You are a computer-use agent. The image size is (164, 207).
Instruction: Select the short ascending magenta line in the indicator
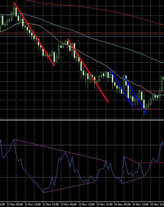tap(133, 180)
